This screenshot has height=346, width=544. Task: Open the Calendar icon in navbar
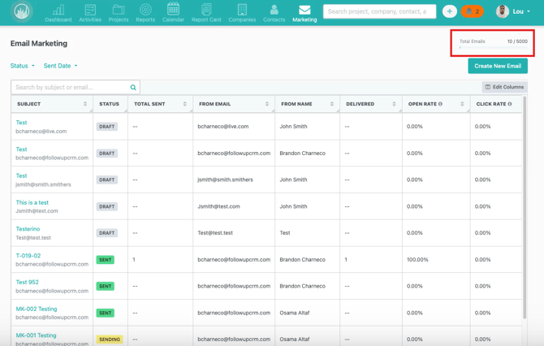[173, 12]
